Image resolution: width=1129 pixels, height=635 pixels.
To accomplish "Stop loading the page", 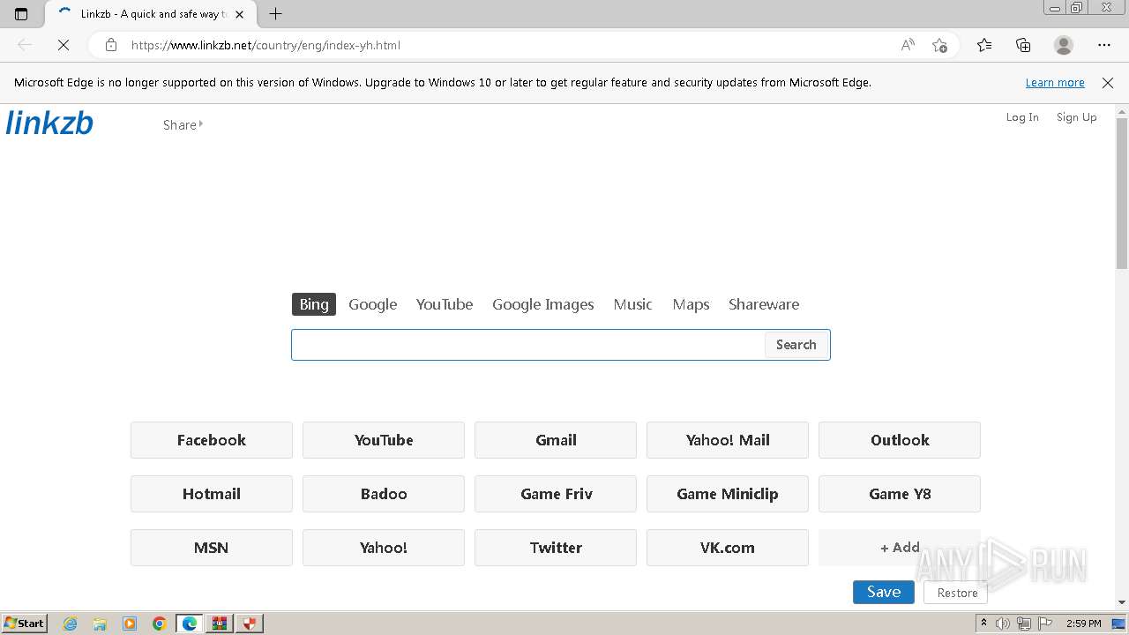I will (x=64, y=45).
